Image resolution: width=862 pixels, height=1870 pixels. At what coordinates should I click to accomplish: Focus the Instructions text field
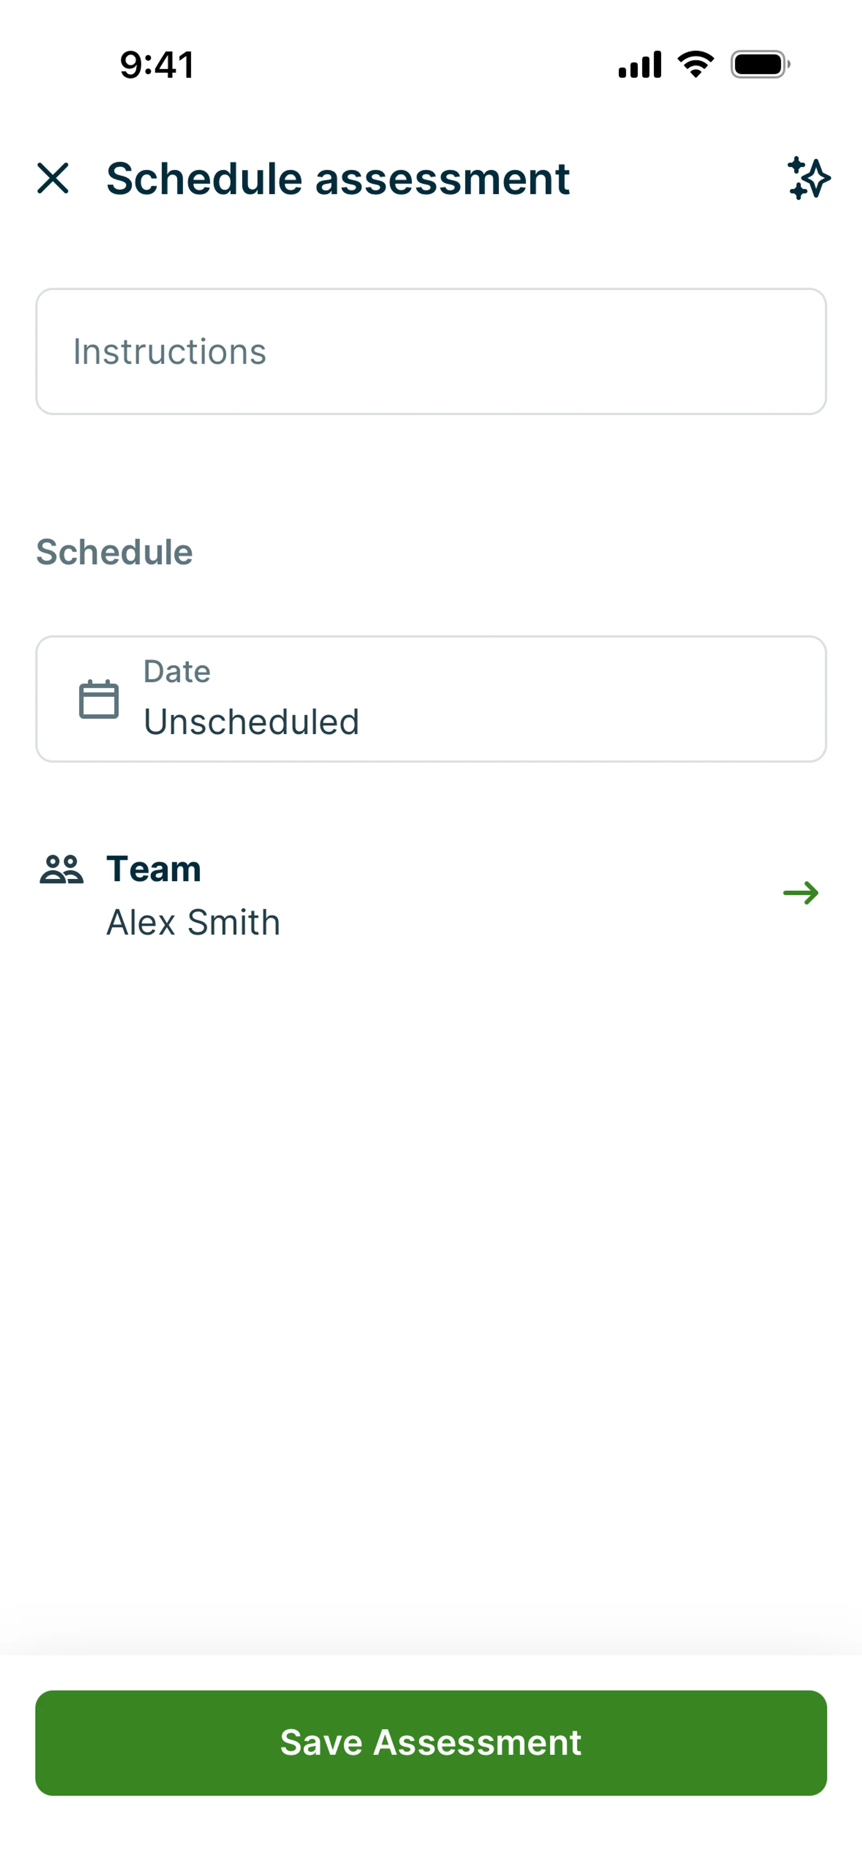[x=431, y=352]
